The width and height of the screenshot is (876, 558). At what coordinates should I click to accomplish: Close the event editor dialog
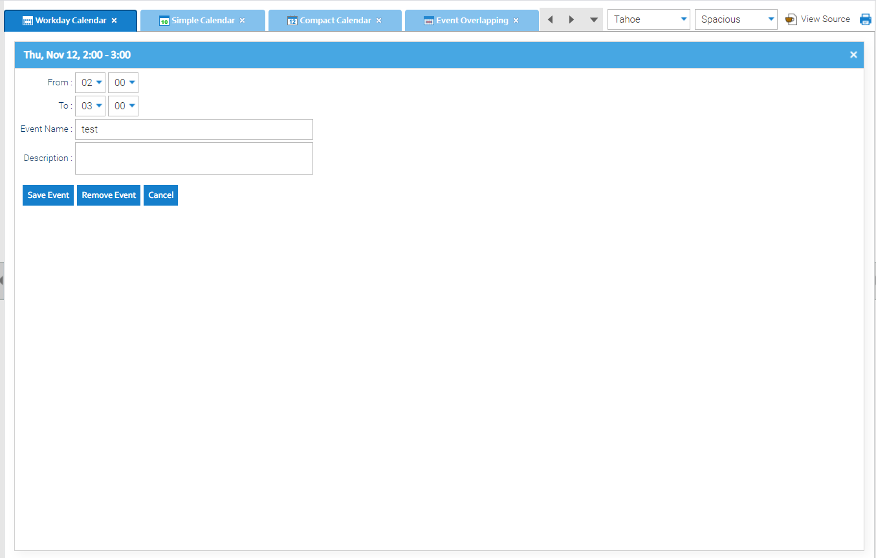point(853,55)
